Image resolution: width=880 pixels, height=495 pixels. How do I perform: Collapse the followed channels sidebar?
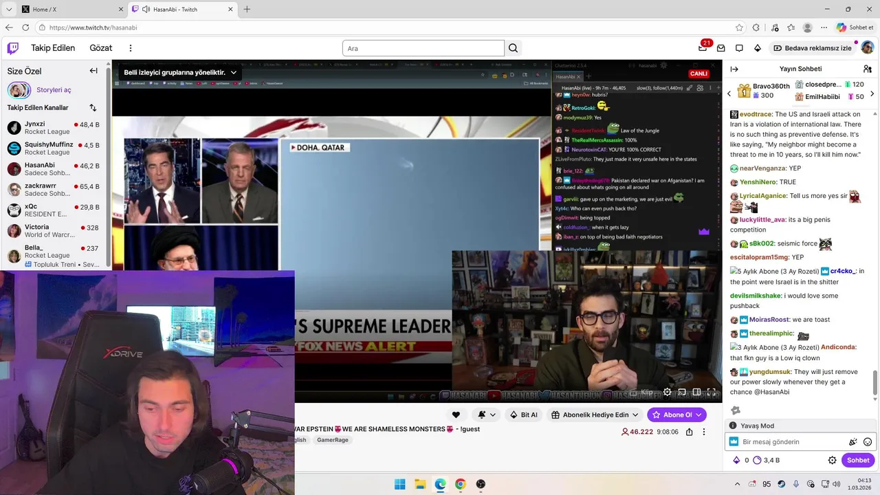93,71
